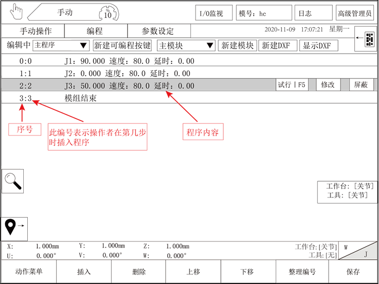Click the magnifying glass search icon

(11, 180)
